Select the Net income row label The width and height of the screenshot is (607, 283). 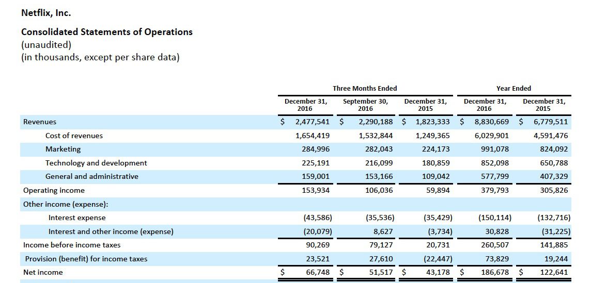pyautogui.click(x=43, y=272)
